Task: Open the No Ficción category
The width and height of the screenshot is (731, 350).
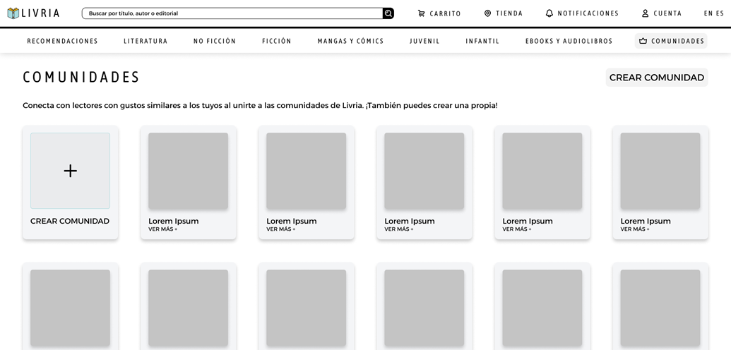Action: (215, 41)
